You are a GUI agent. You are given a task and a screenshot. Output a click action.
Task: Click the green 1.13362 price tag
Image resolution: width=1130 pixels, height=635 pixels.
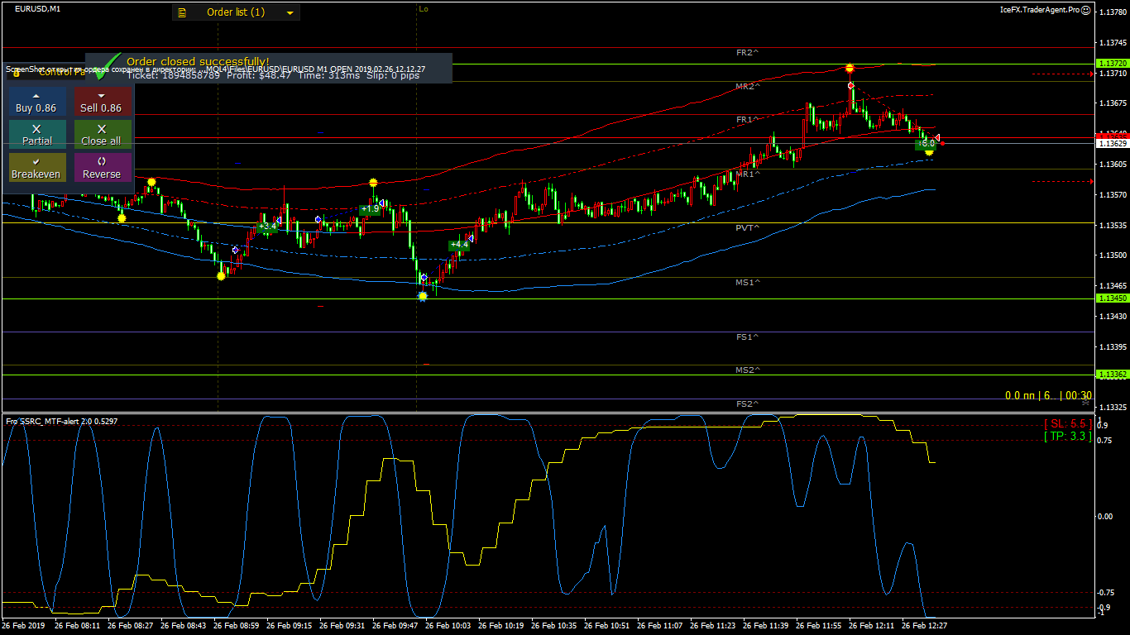coord(1112,375)
